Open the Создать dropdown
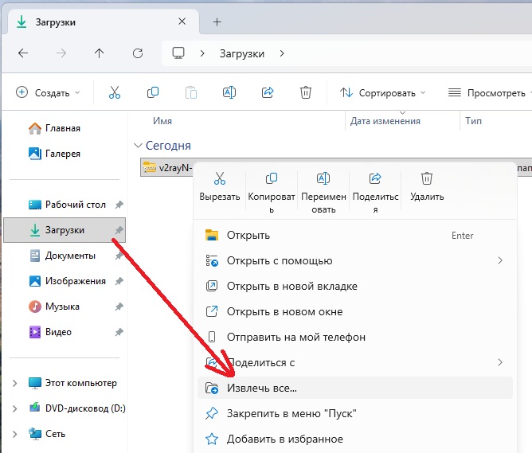The height and width of the screenshot is (453, 532). tap(48, 93)
